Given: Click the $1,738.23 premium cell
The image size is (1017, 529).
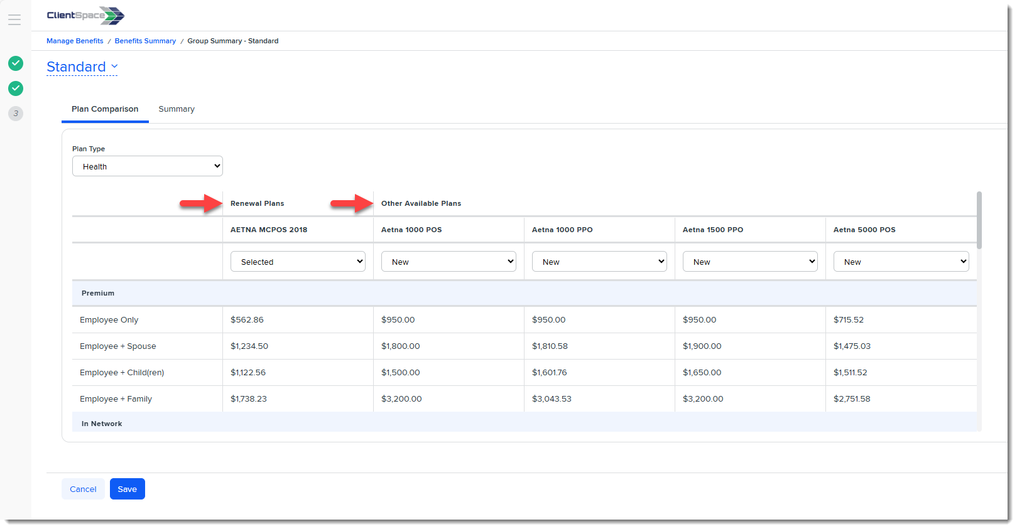Looking at the screenshot, I should point(249,398).
